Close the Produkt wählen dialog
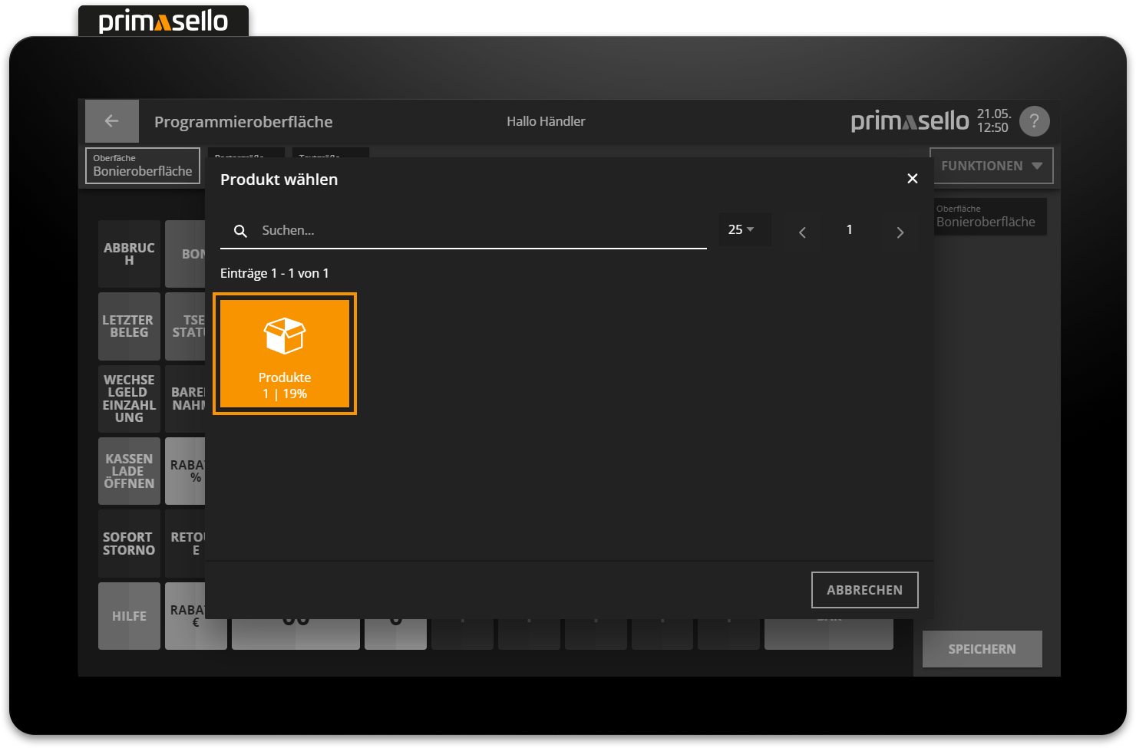The image size is (1136, 748). point(912,178)
